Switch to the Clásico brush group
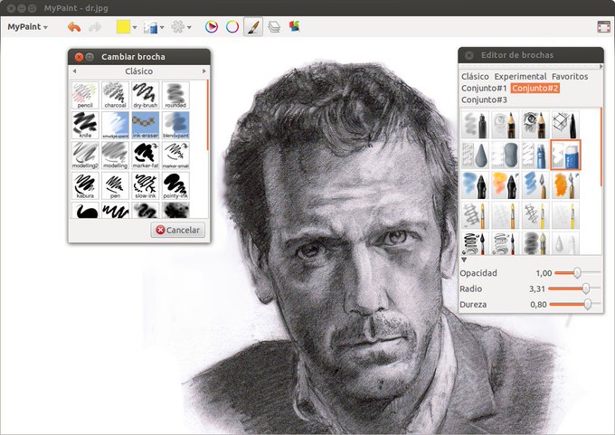This screenshot has height=435, width=615. [475, 77]
